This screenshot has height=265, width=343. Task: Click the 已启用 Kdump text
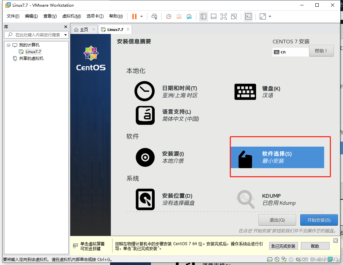point(279,203)
